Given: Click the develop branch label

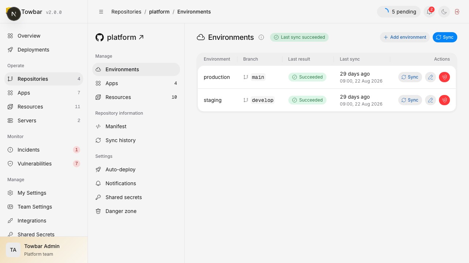Looking at the screenshot, I should (263, 100).
